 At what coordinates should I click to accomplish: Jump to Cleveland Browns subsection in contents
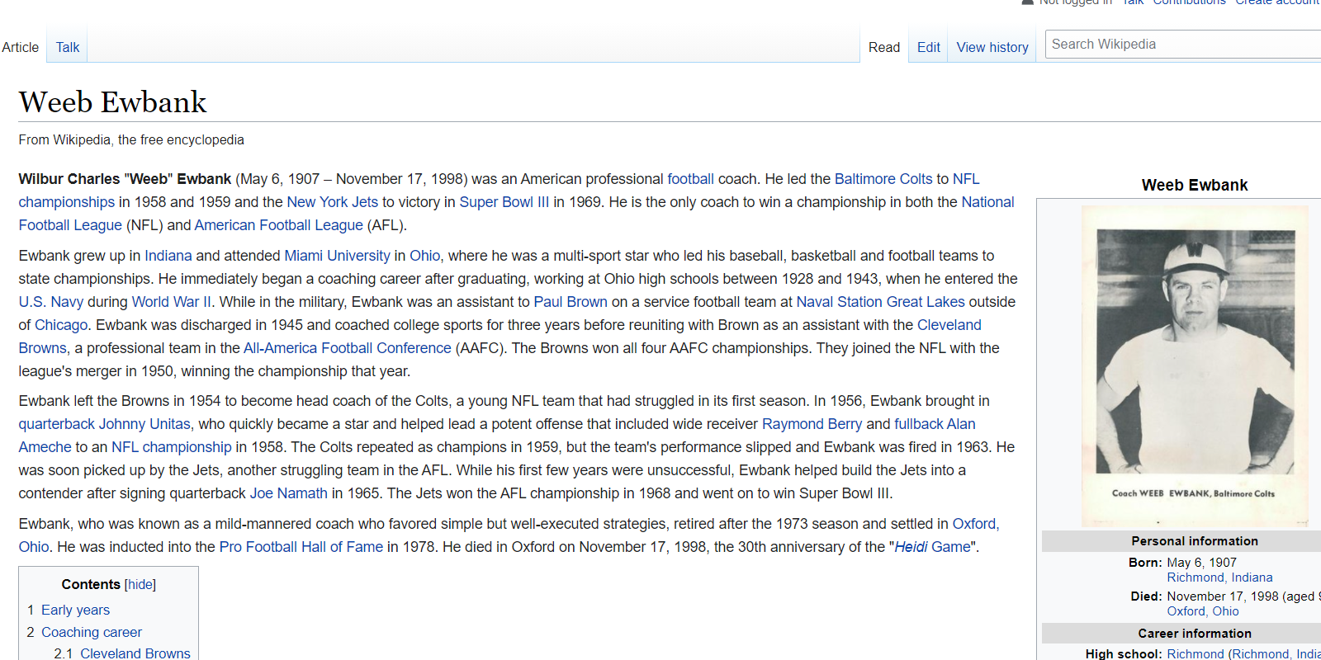(x=135, y=653)
